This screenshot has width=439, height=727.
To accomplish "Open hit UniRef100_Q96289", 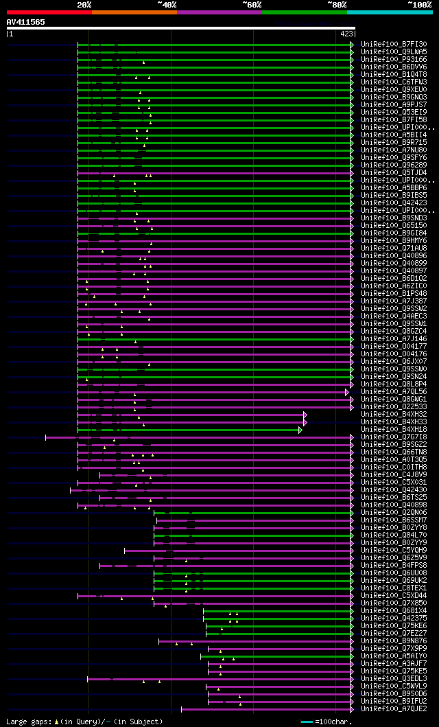I will 394,165.
